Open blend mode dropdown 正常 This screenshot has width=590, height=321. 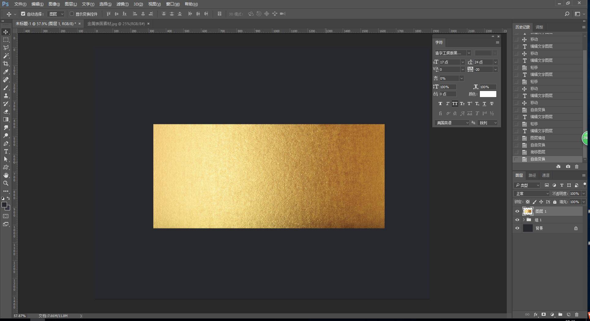[532, 194]
